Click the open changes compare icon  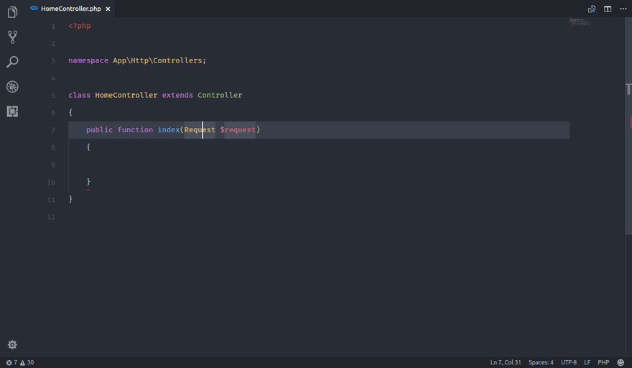(592, 9)
